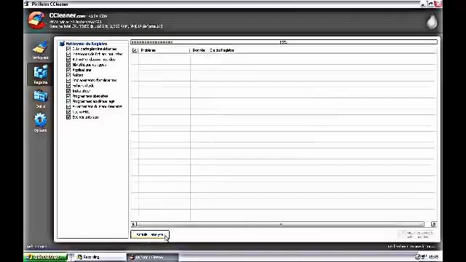Open the Nettoyeur cleaner section
This screenshot has height=262, width=466.
tap(40, 50)
